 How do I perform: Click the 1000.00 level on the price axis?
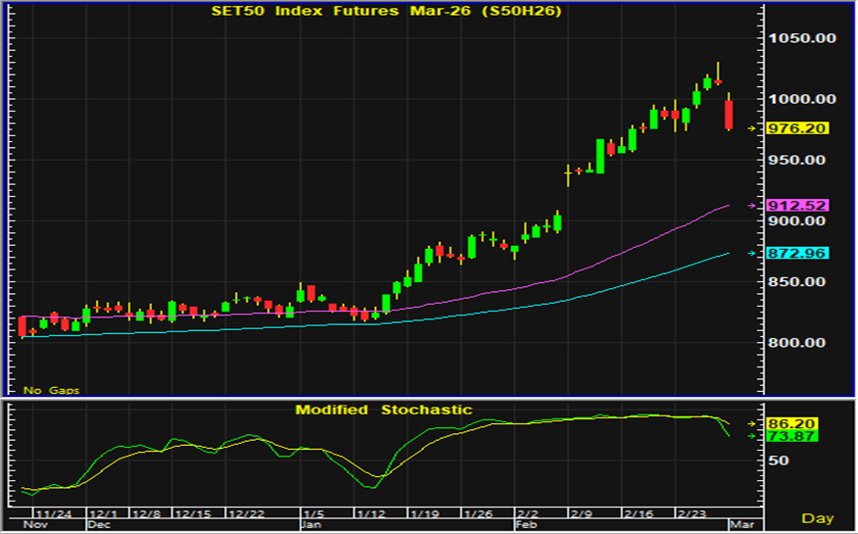(802, 99)
